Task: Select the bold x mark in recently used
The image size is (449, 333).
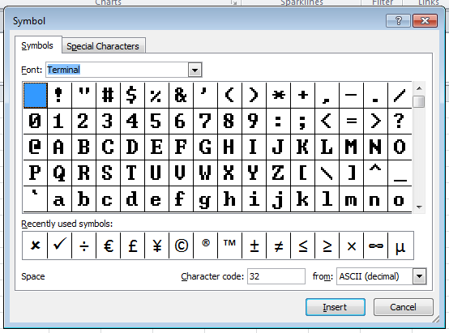Action: (x=35, y=245)
